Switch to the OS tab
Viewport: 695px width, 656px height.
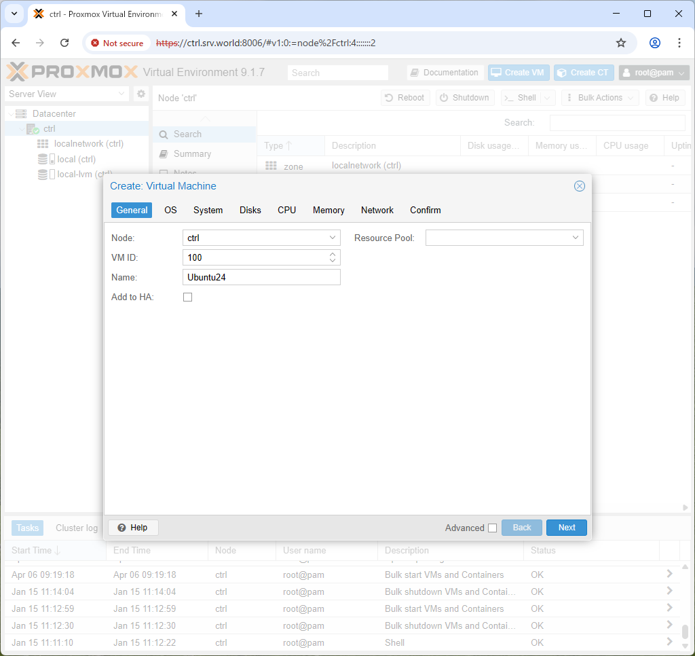pos(170,211)
